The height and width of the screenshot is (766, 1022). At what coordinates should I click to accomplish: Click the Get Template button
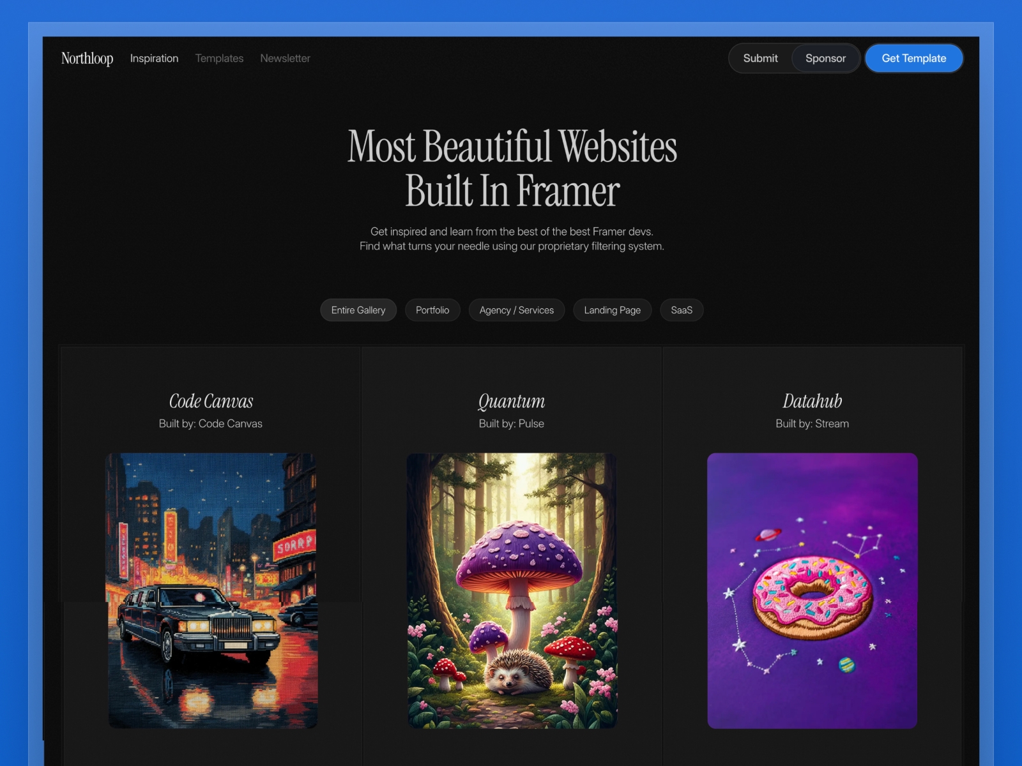tap(914, 58)
